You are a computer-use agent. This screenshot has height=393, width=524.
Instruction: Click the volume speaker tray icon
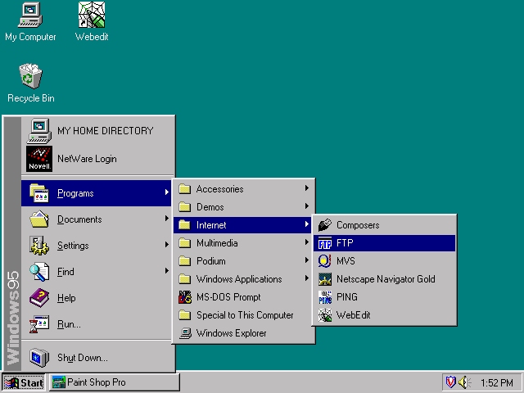(x=464, y=382)
